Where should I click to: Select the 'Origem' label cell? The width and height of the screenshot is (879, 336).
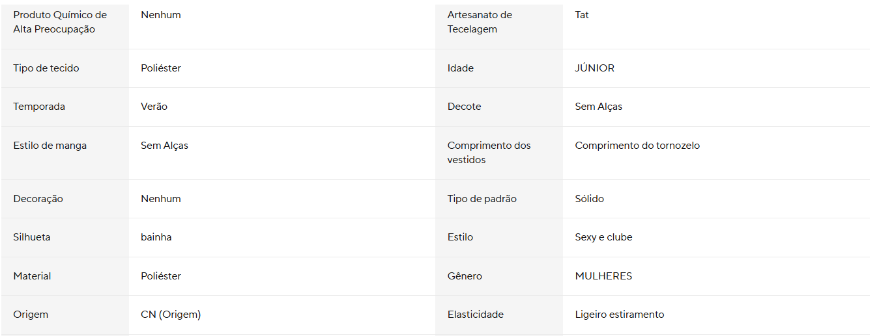point(31,315)
